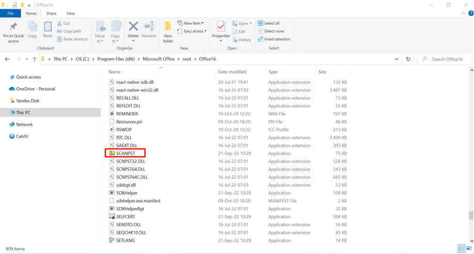Open the recent locations dropdown arrow
The image size is (474, 254).
27,59
